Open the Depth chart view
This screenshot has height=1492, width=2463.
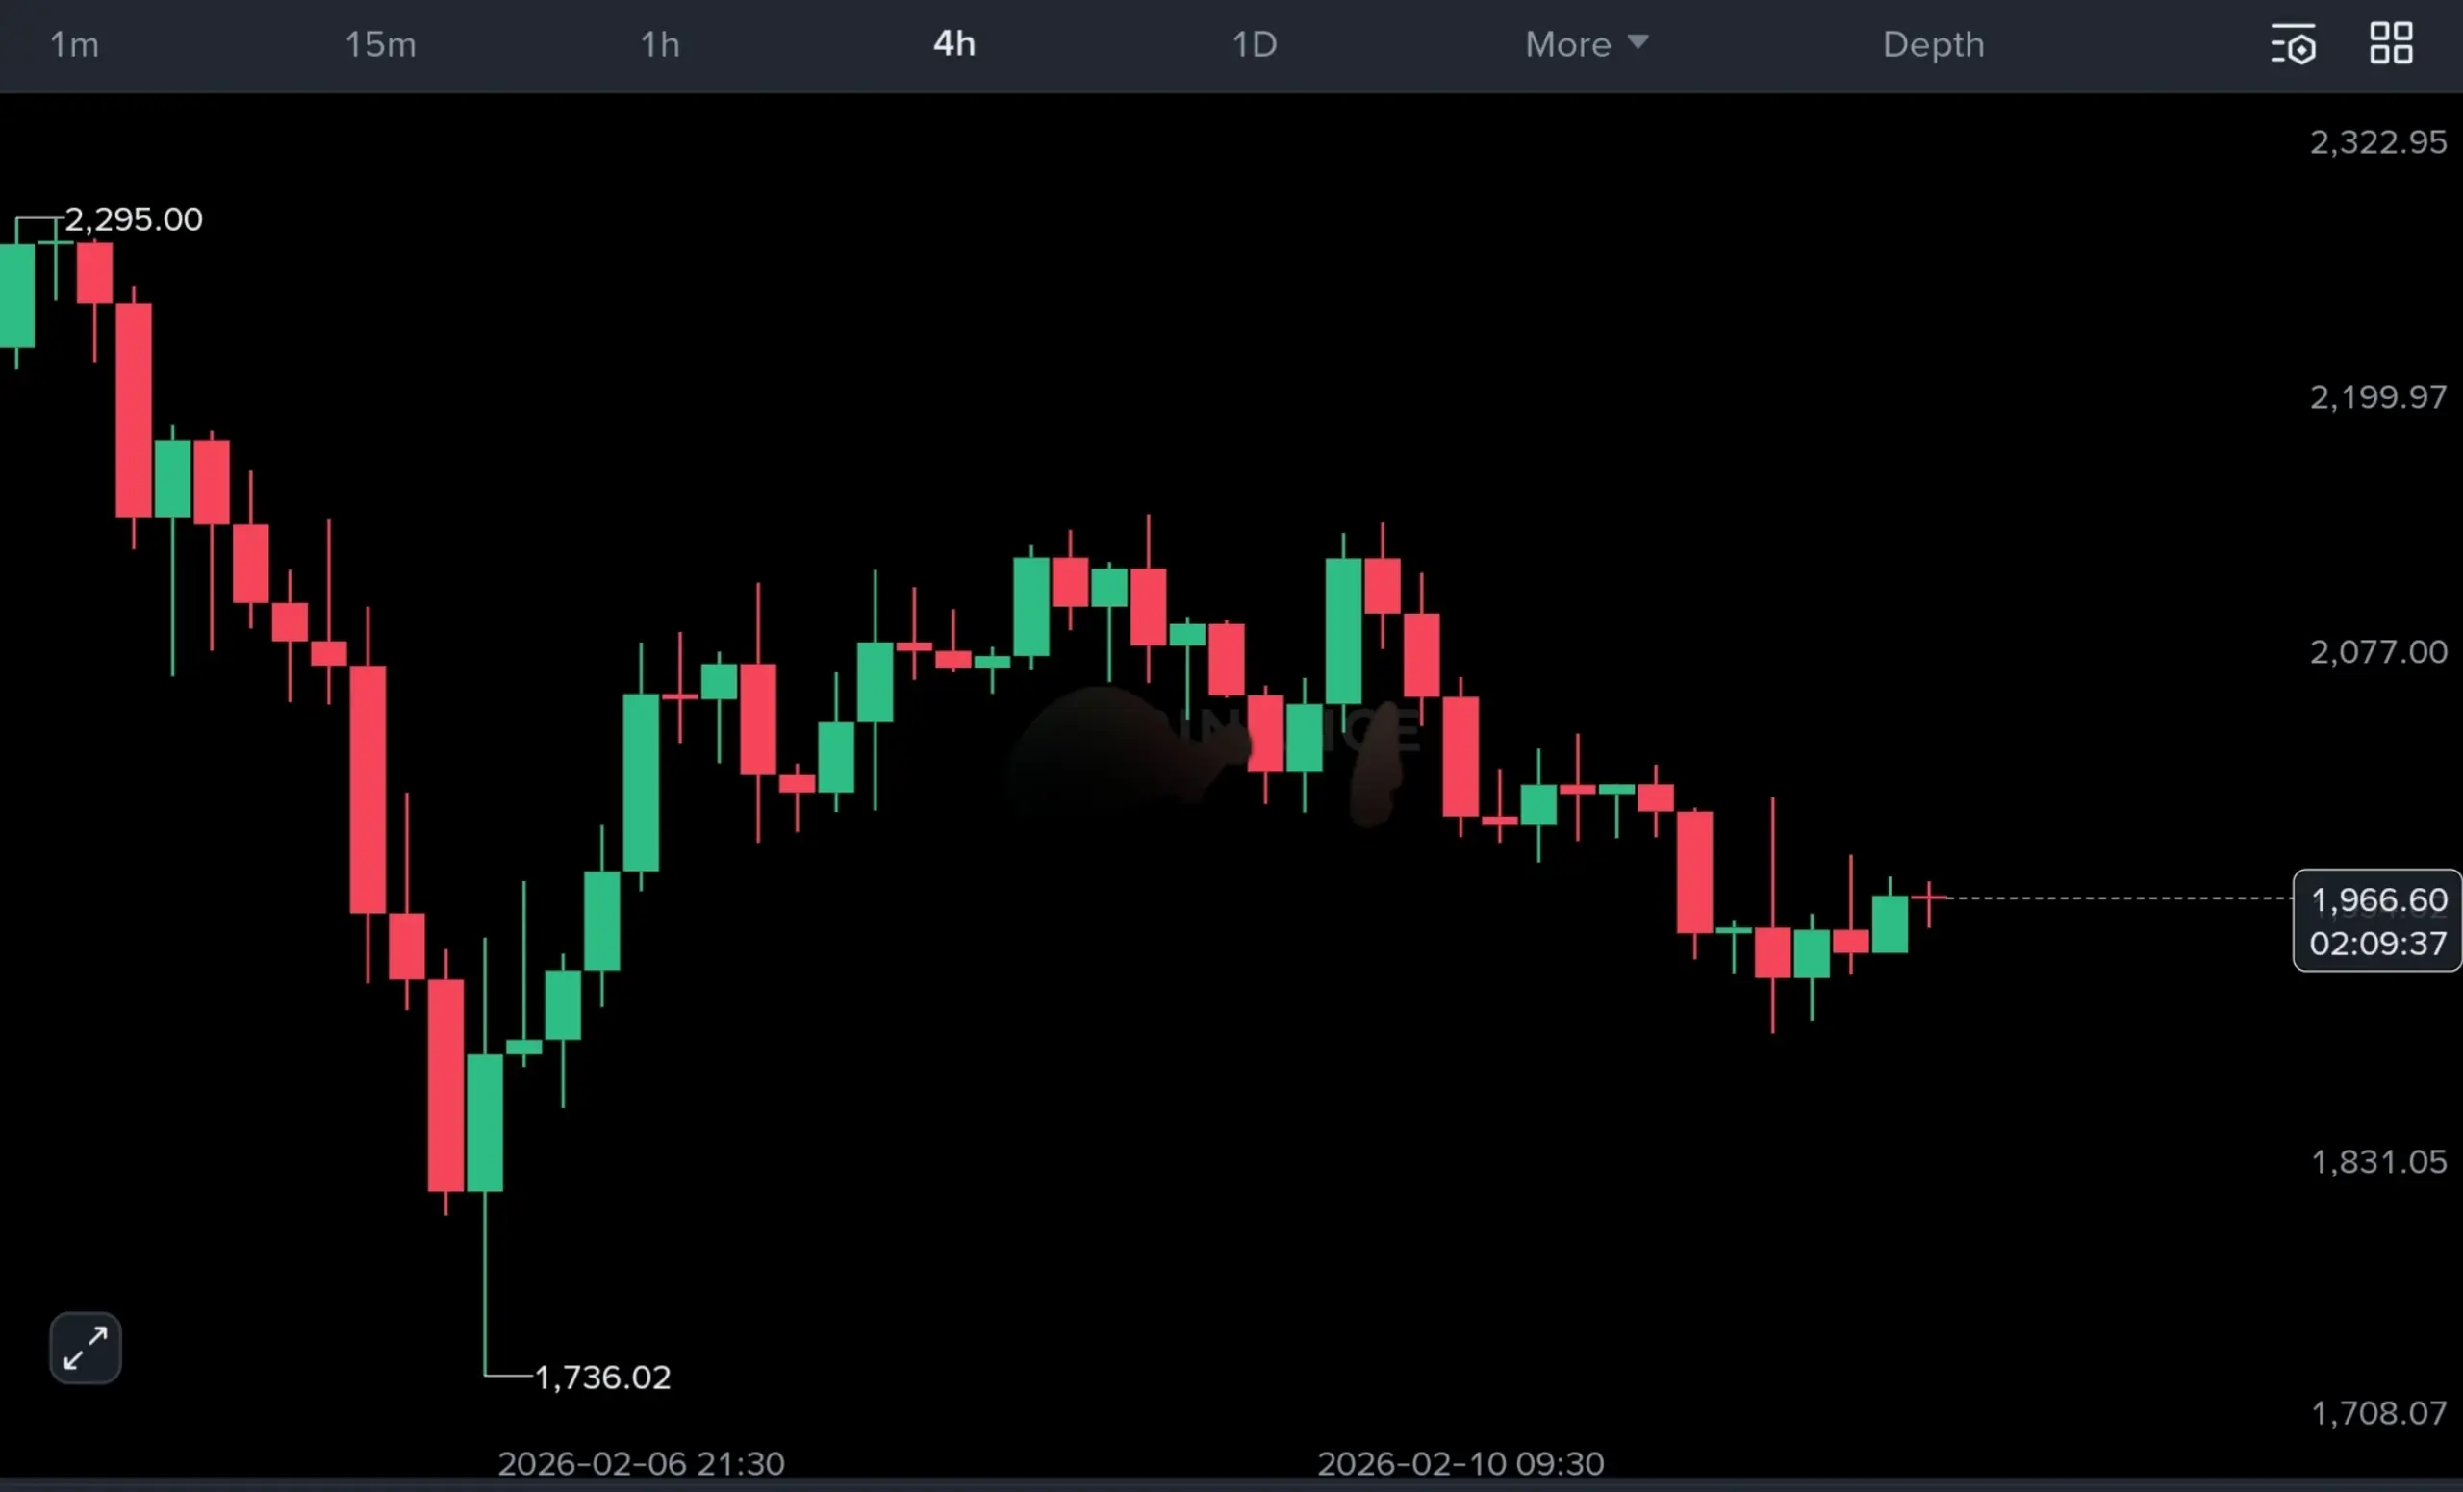click(1933, 45)
